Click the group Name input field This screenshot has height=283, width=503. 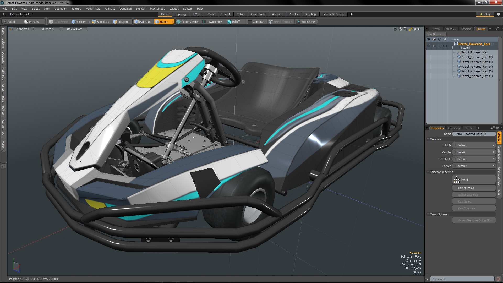click(x=474, y=134)
